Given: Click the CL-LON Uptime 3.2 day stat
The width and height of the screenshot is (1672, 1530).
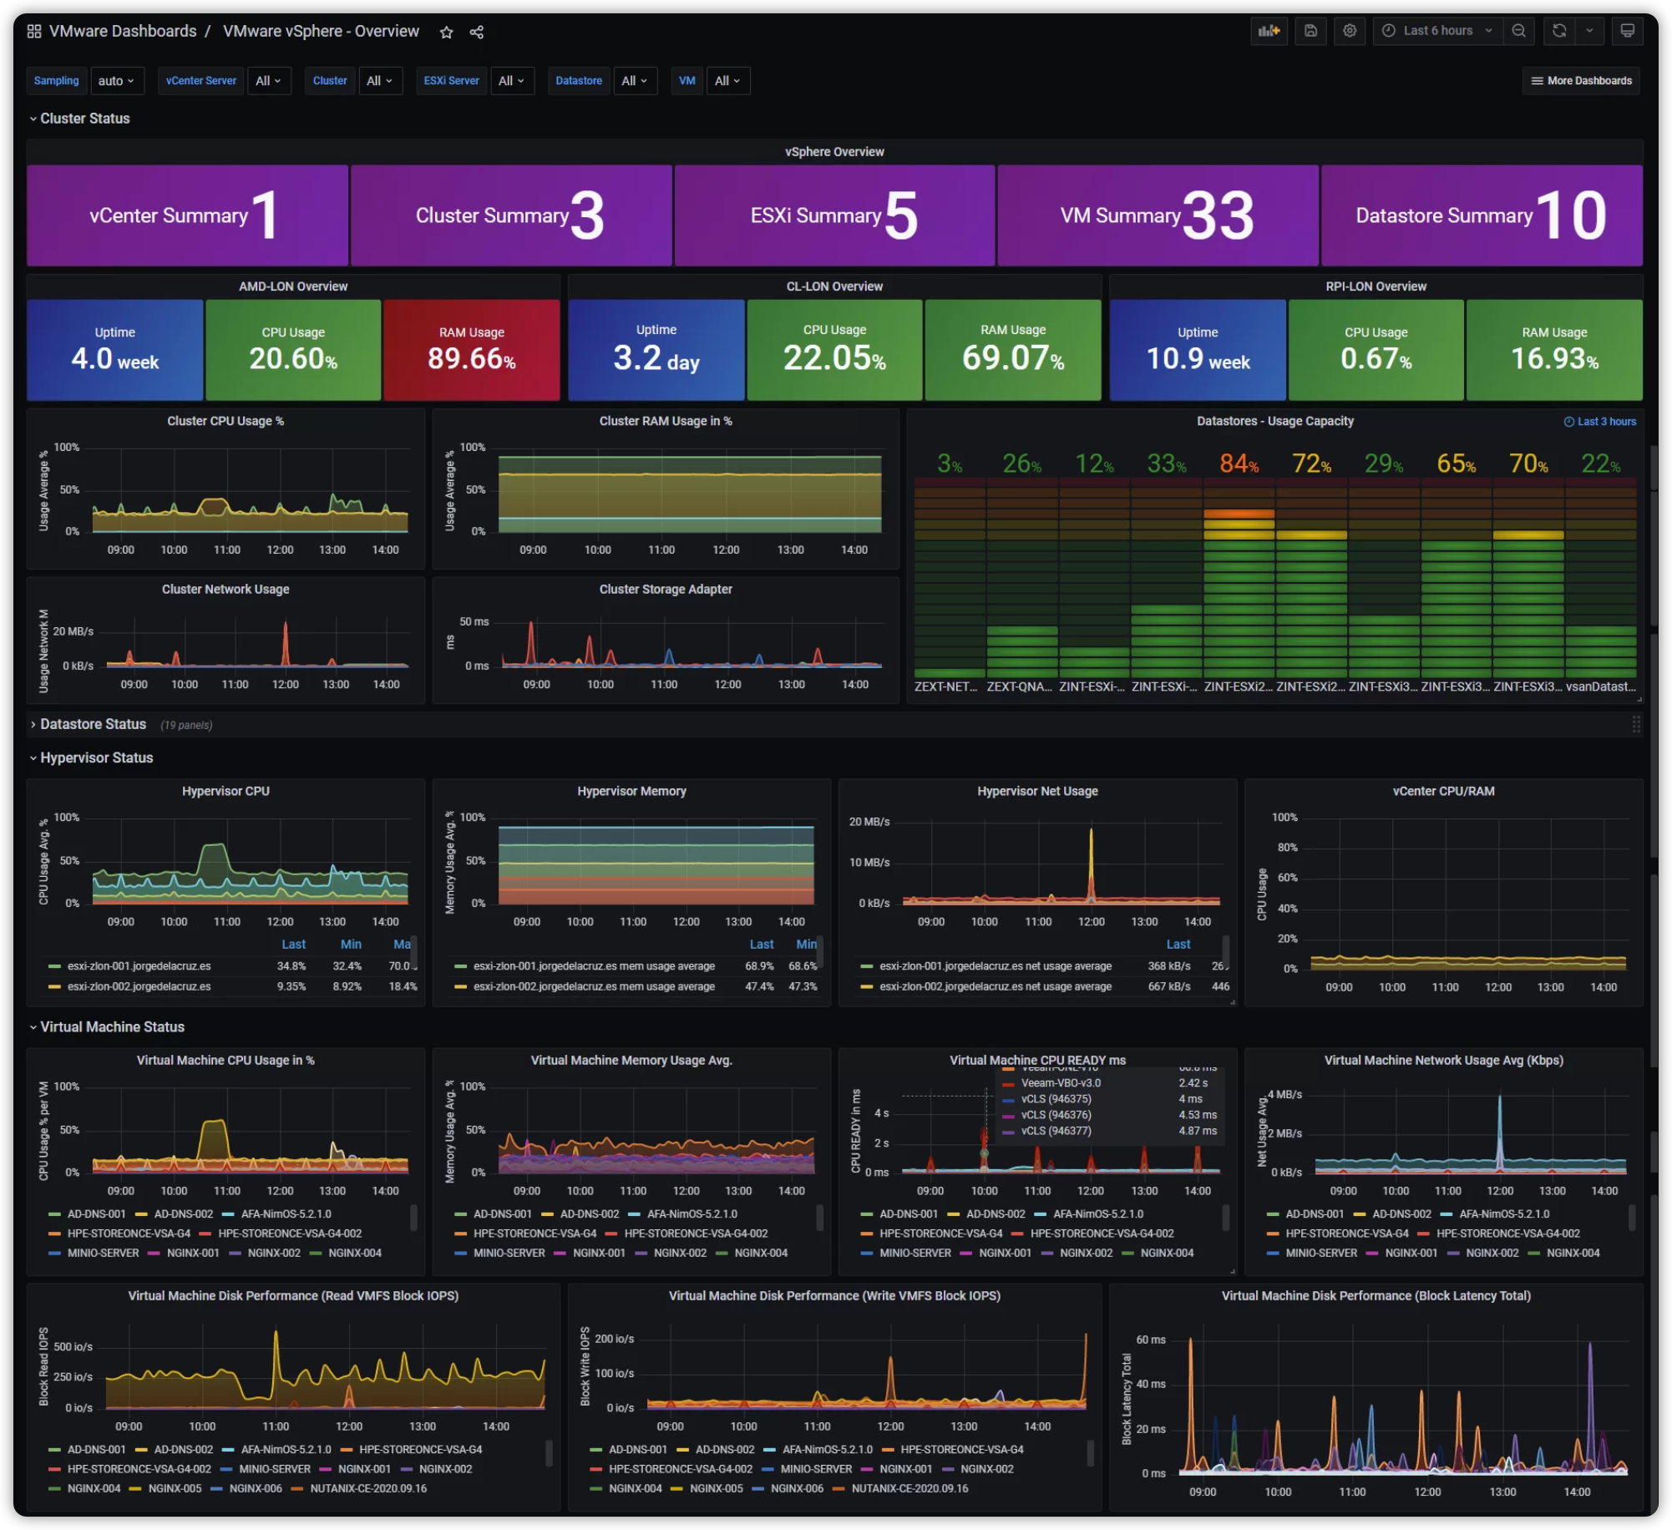Looking at the screenshot, I should (x=656, y=351).
